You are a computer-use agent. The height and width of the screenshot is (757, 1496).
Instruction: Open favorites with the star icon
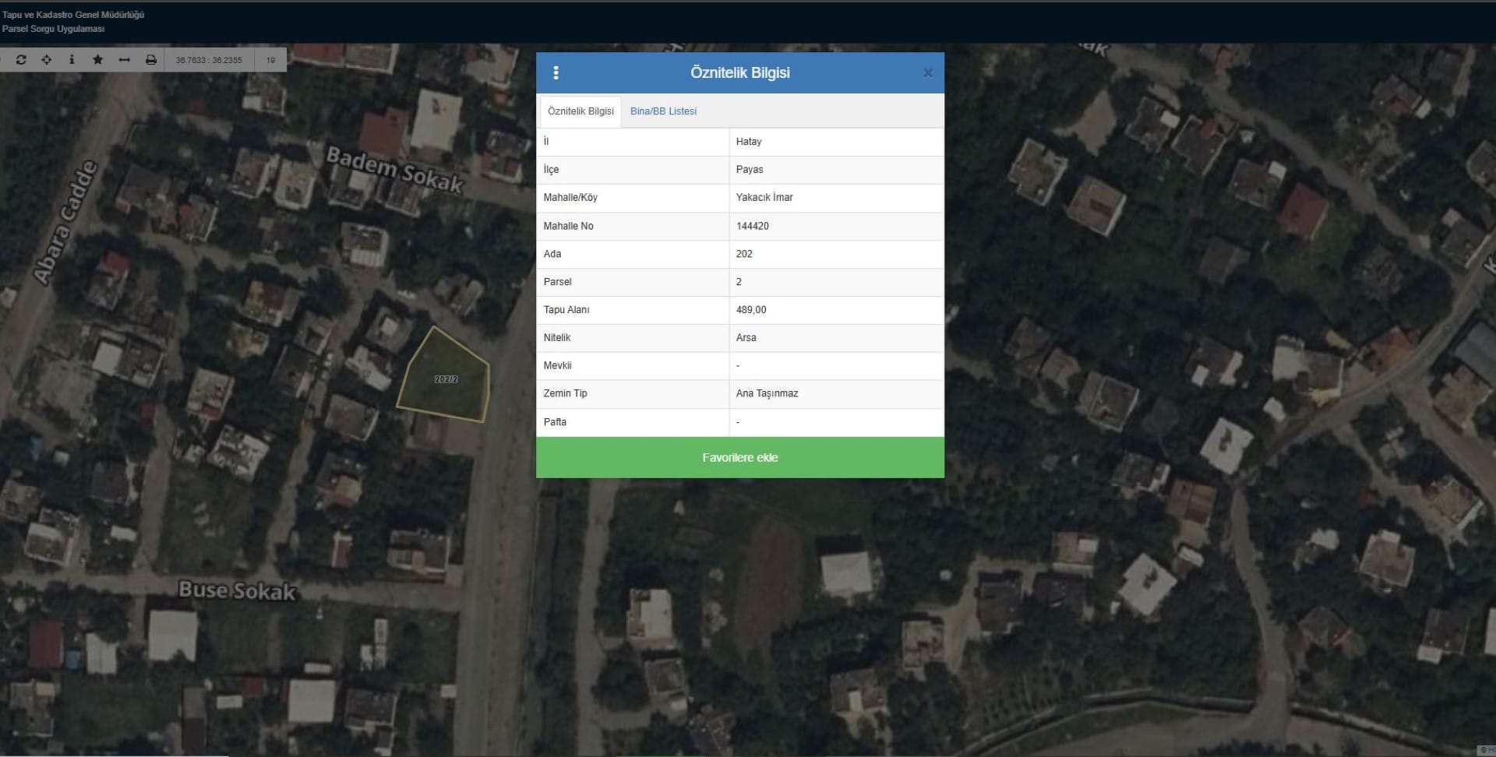pos(97,60)
